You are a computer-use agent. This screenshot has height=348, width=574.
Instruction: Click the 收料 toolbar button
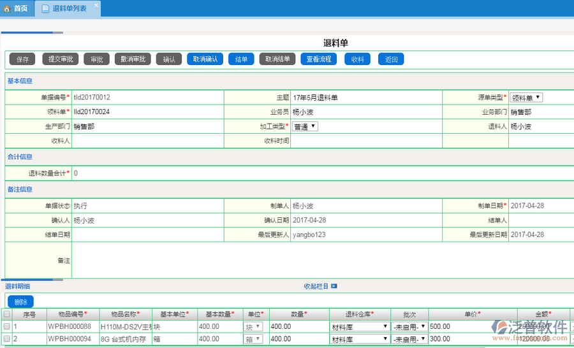(358, 59)
